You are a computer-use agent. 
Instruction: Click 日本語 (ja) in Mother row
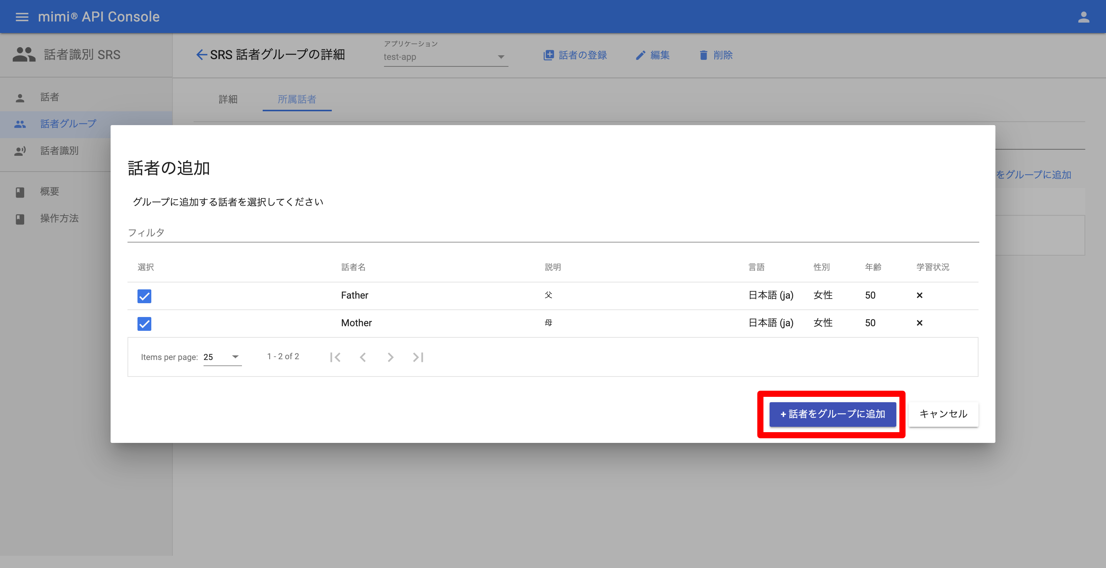click(x=771, y=323)
